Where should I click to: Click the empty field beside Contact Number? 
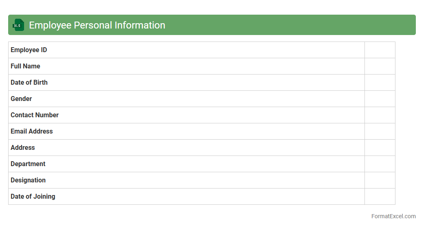tap(380, 115)
